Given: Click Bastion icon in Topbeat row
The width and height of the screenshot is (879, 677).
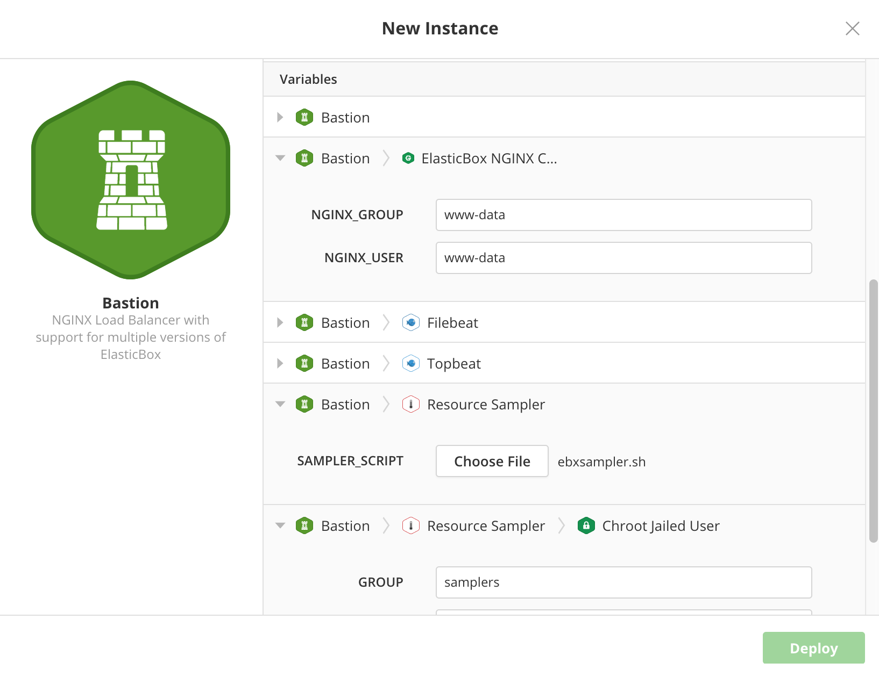Looking at the screenshot, I should (x=304, y=363).
